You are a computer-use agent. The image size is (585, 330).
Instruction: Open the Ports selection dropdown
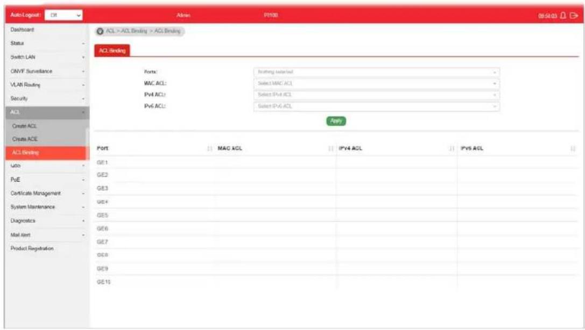(376, 72)
